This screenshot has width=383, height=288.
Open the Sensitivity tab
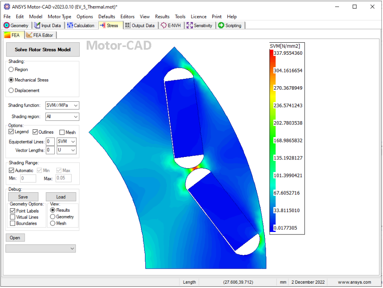pos(199,25)
